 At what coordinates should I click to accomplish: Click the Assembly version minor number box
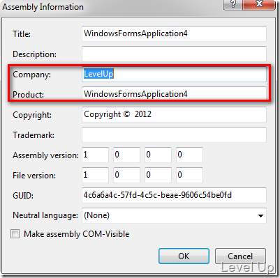(x=126, y=155)
